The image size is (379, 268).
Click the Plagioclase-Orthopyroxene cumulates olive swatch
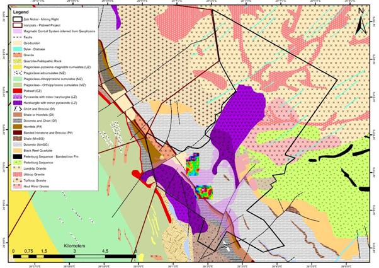pos(18,85)
